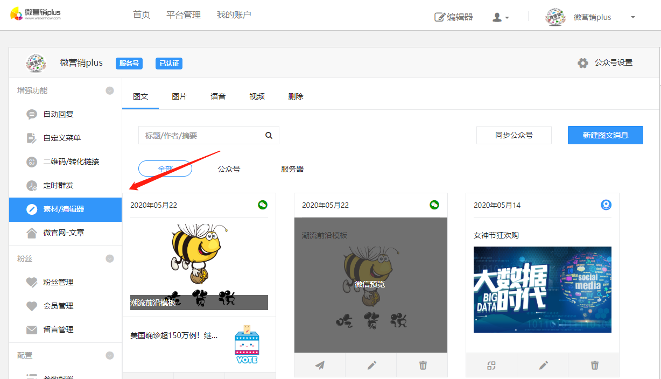The image size is (661, 379).
Task: Select the 公众号 filter
Action: pos(229,169)
